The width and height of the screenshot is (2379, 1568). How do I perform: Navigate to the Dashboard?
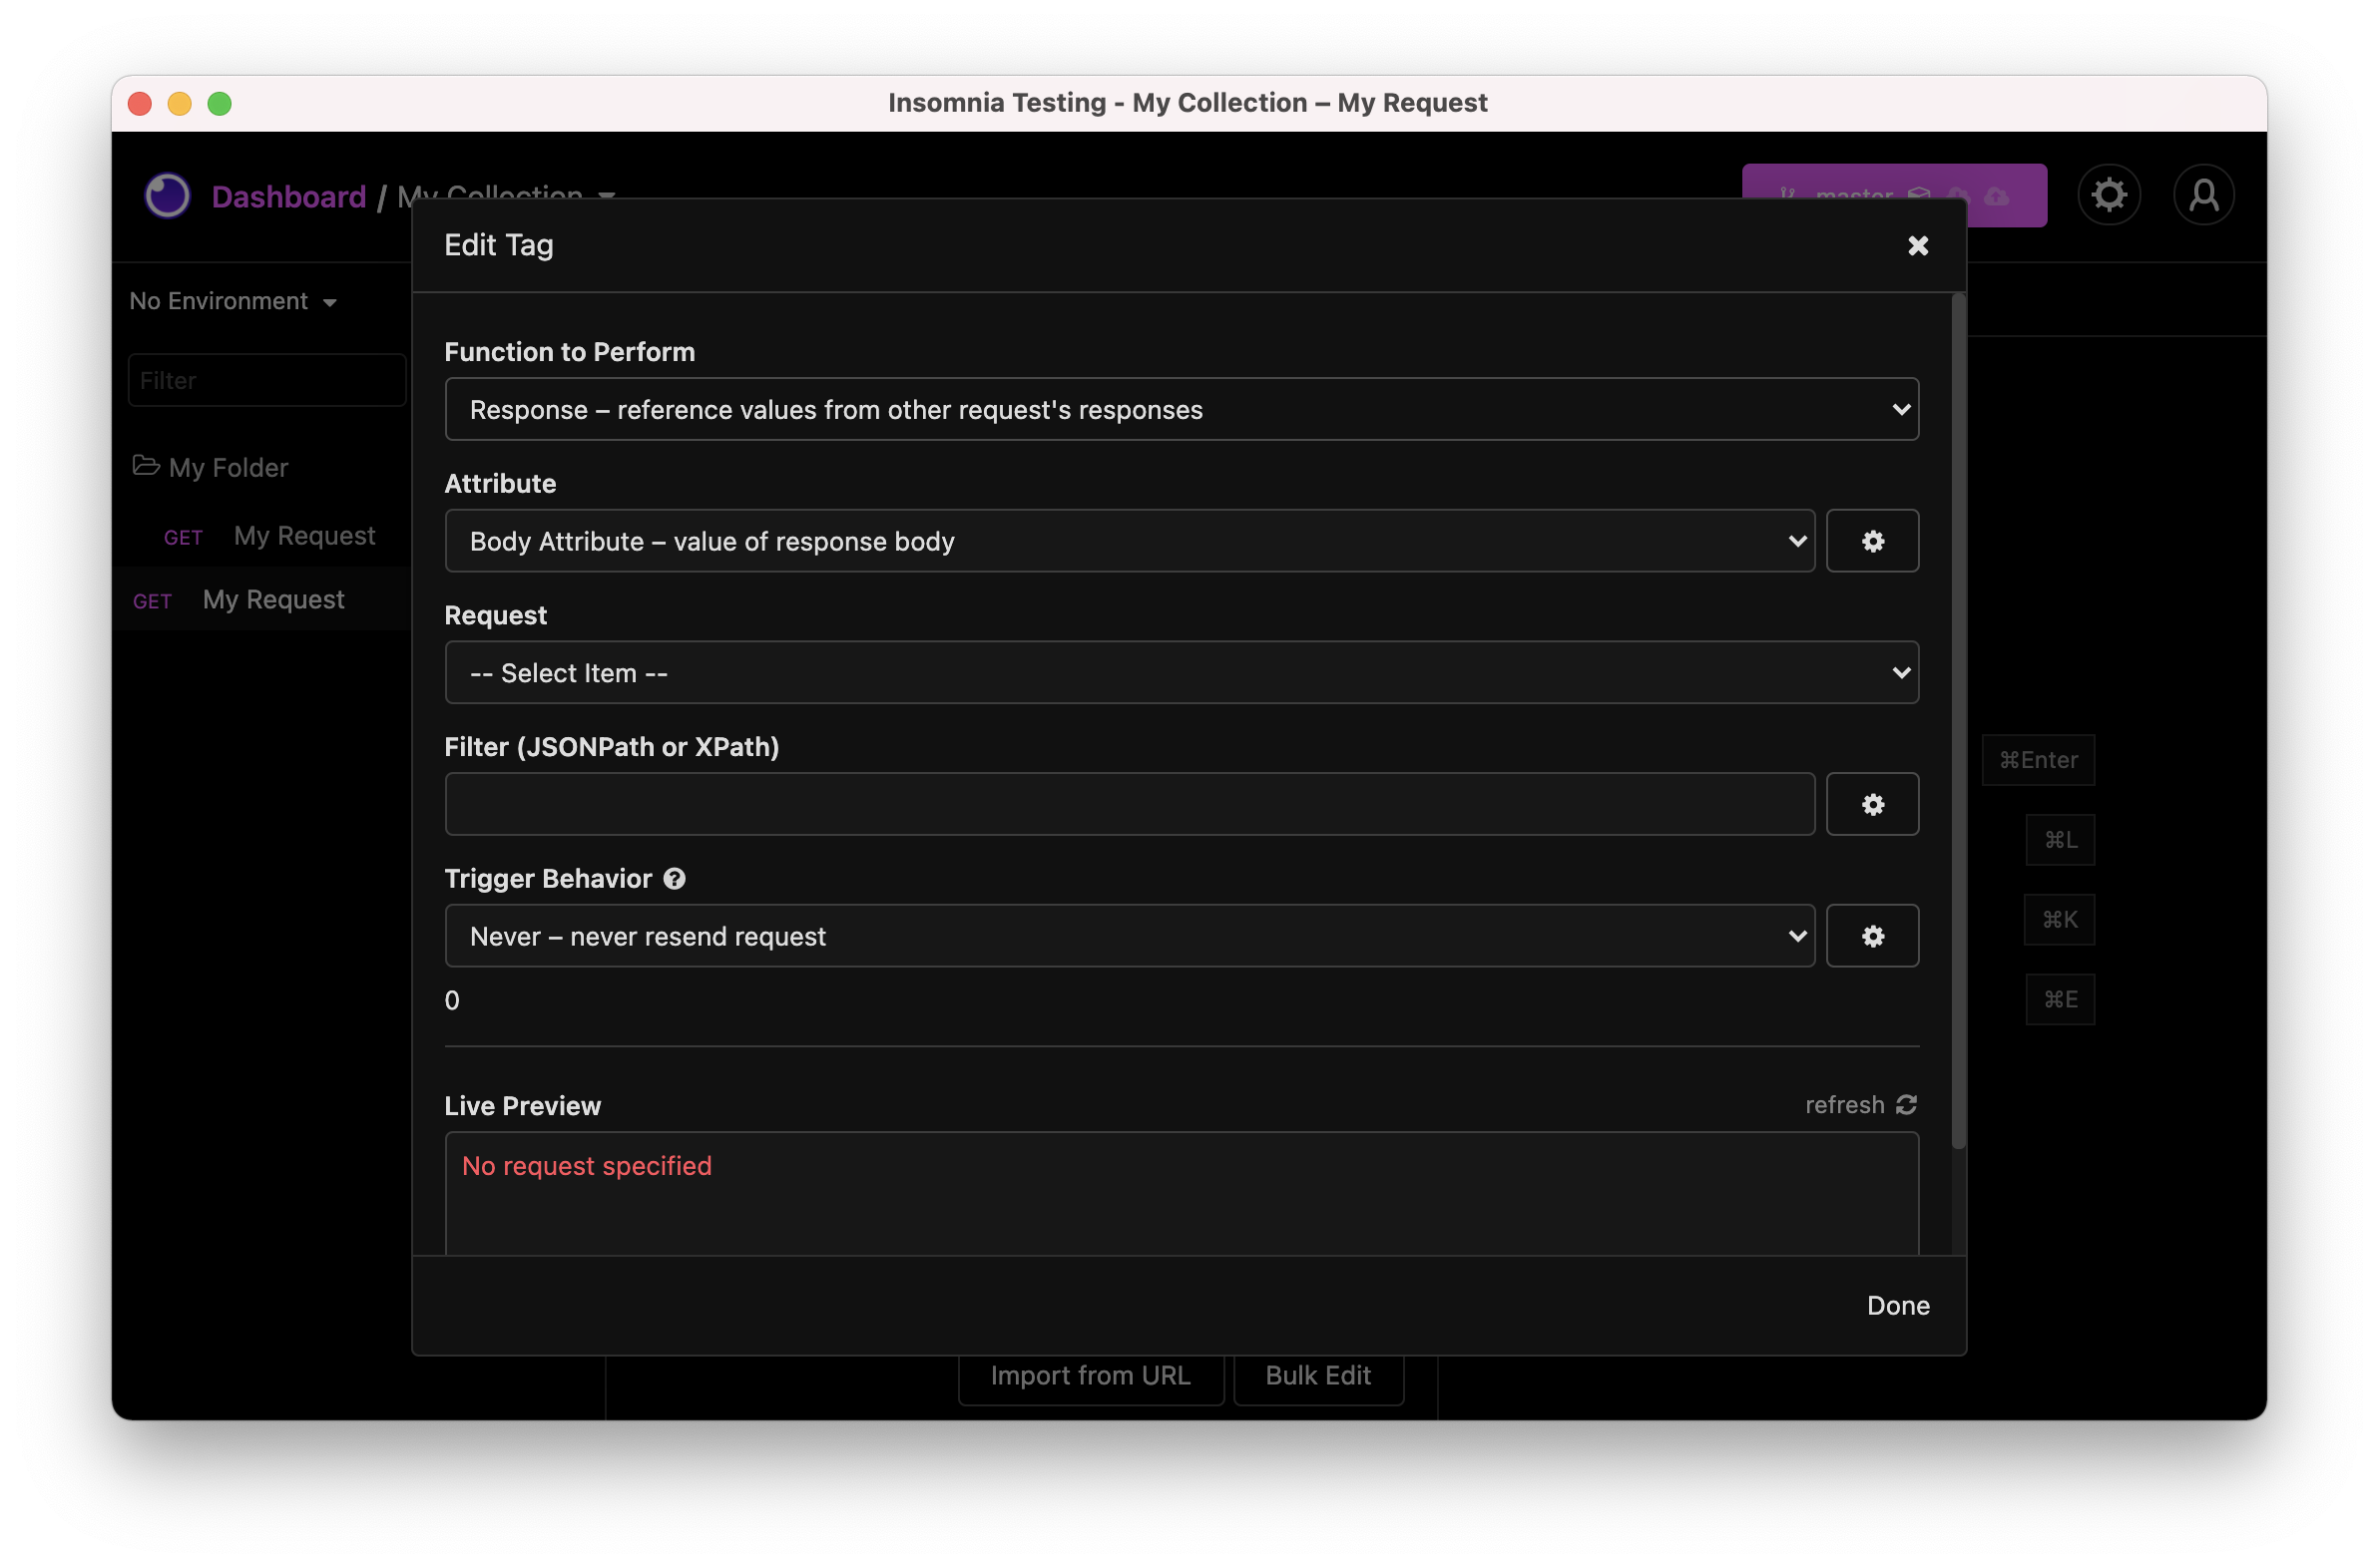pos(288,196)
